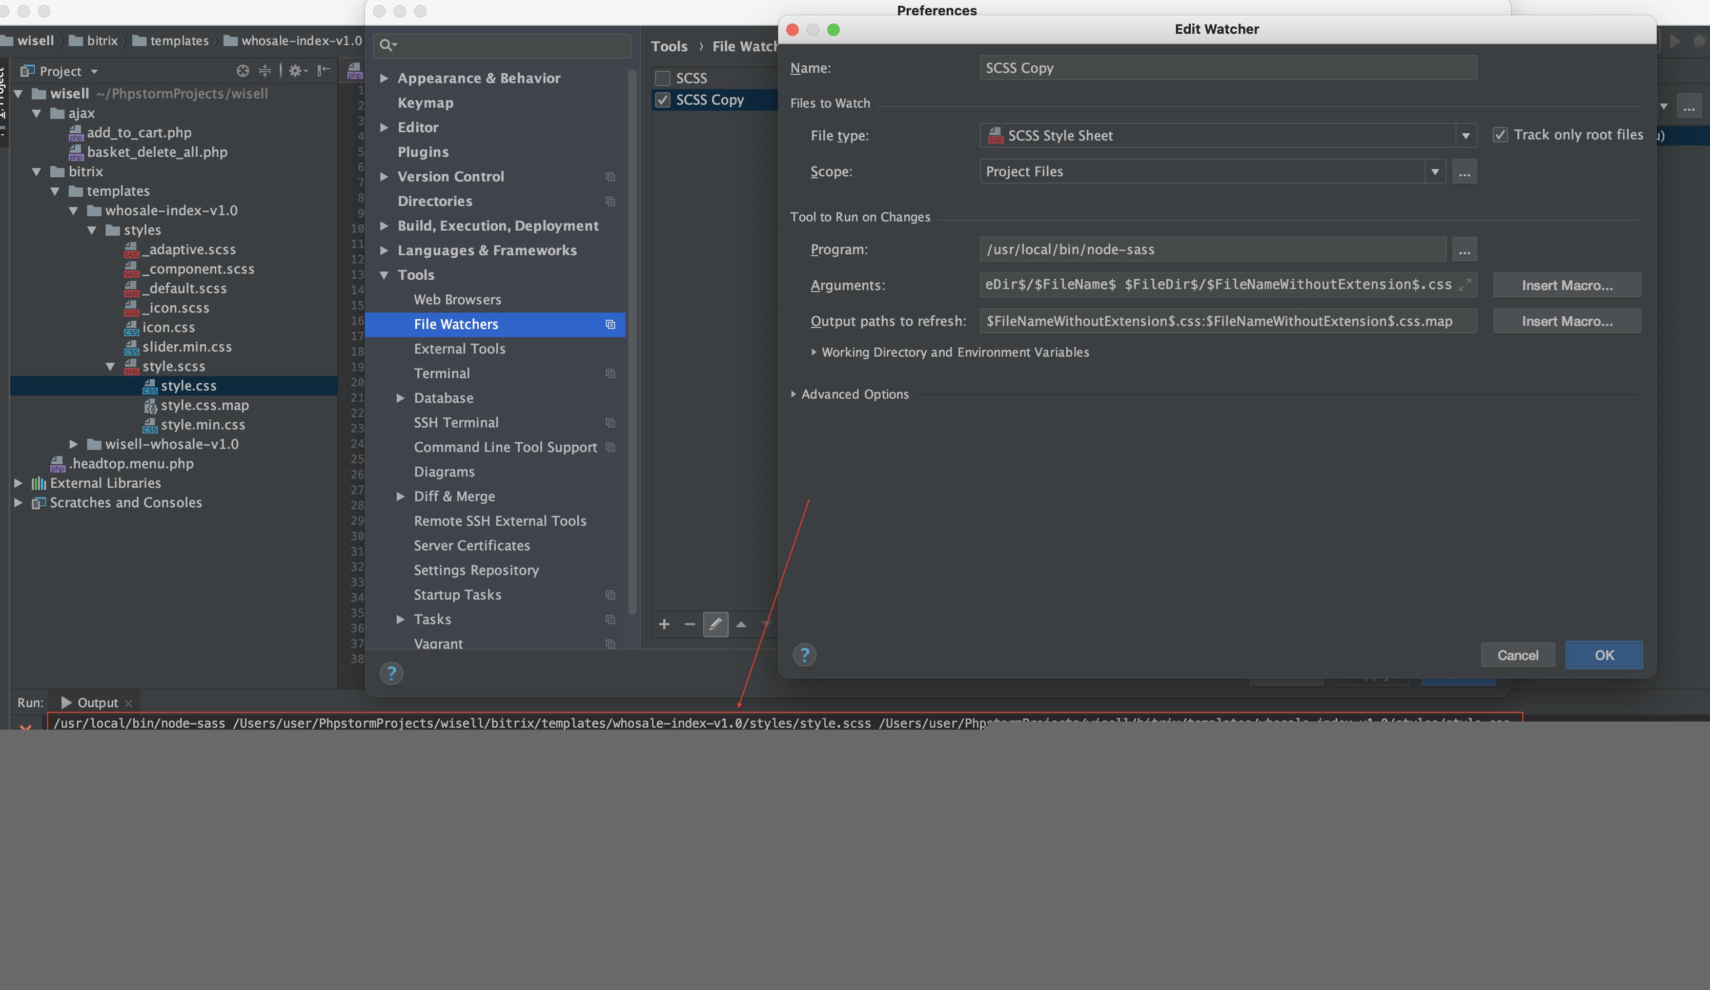Click the pencil edit watcher icon
Screen dimensions: 1710x990
tap(715, 624)
